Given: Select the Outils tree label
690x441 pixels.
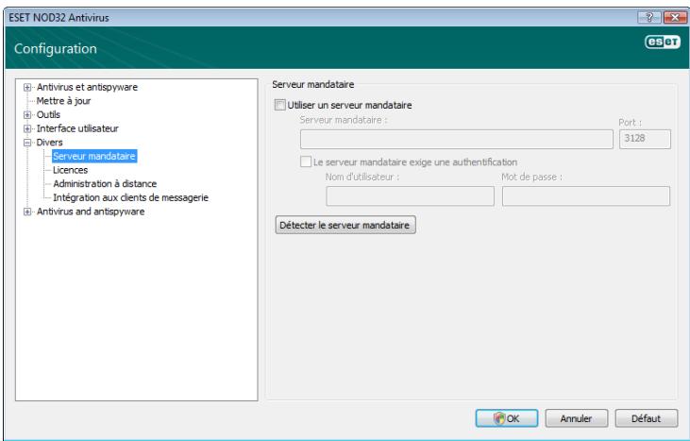Looking at the screenshot, I should 48,115.
